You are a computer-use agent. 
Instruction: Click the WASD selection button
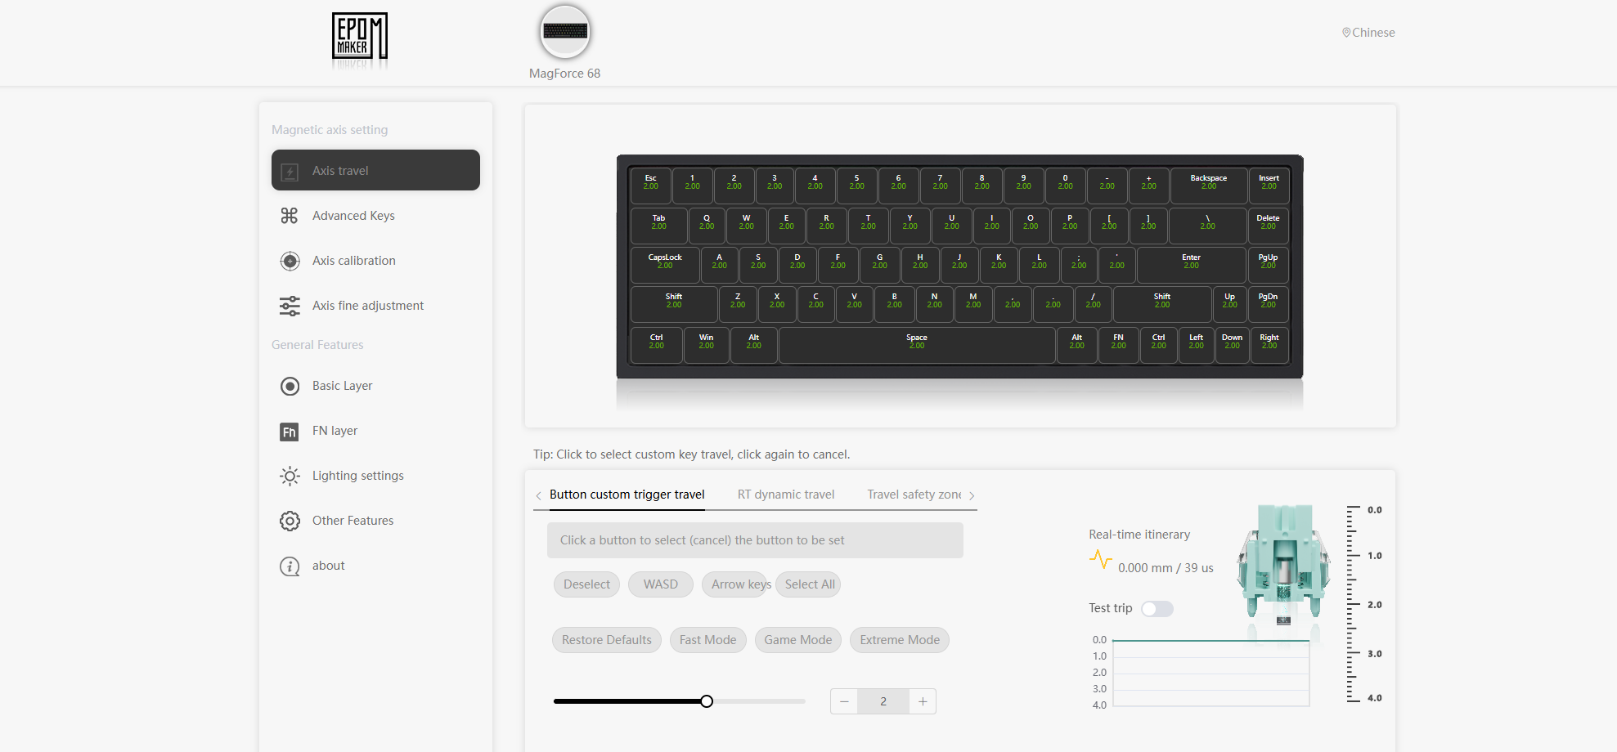point(661,584)
